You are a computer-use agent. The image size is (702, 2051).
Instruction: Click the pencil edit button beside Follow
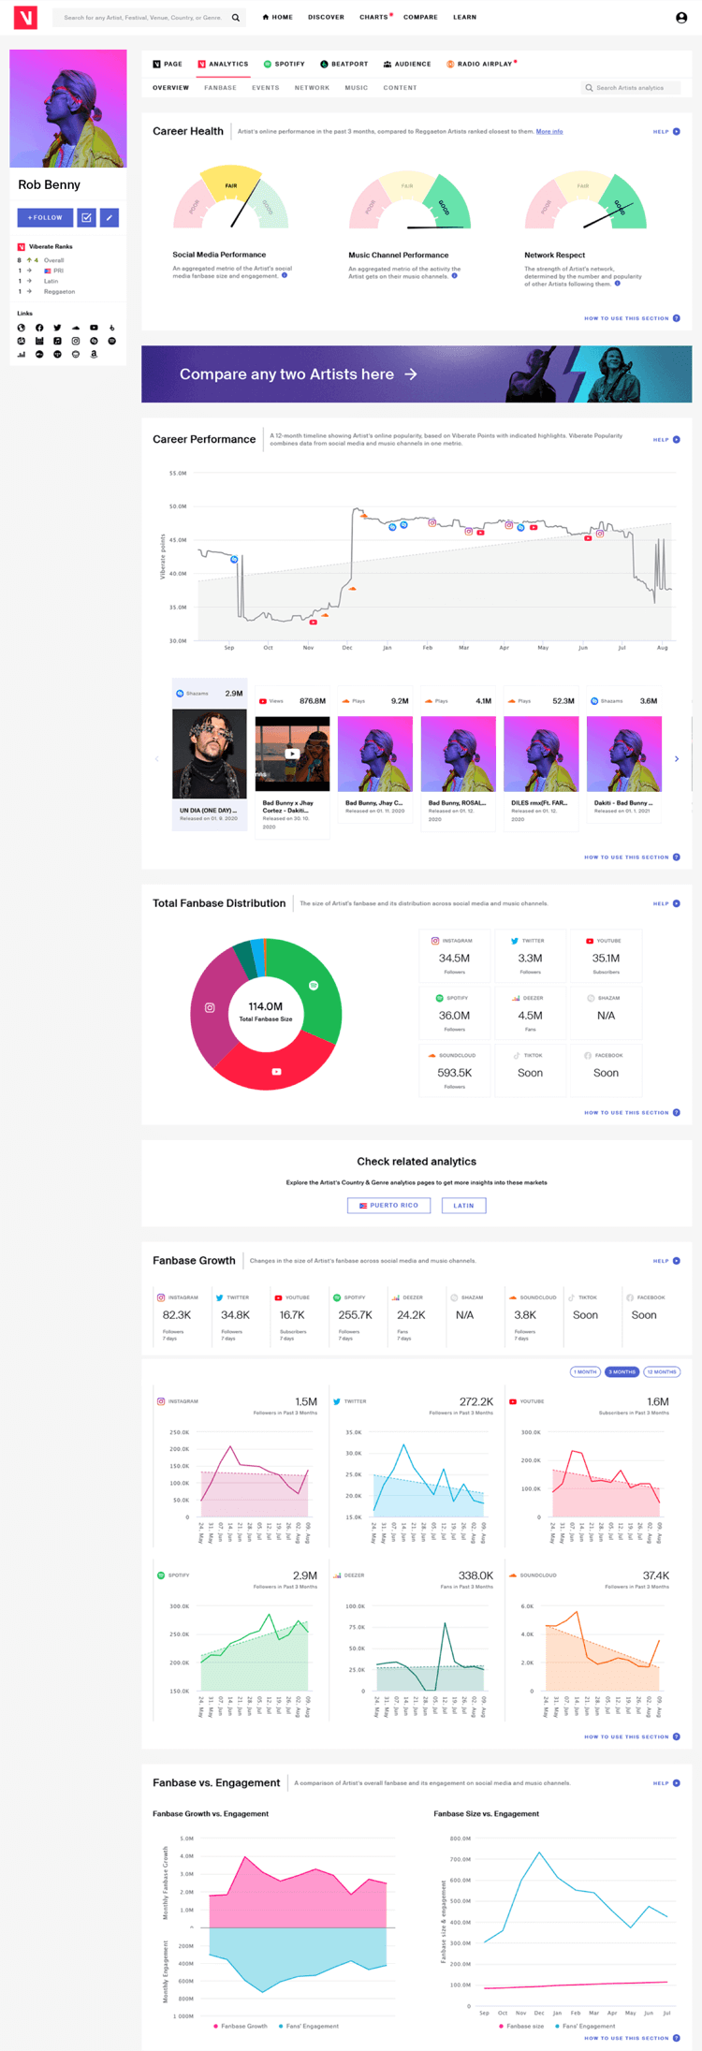pyautogui.click(x=110, y=217)
